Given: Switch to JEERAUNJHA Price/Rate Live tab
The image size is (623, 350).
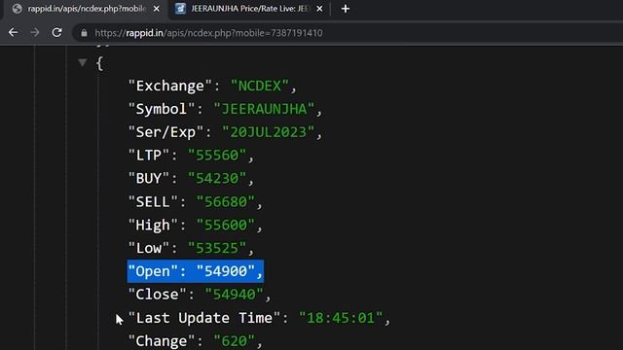Looking at the screenshot, I should [249, 9].
